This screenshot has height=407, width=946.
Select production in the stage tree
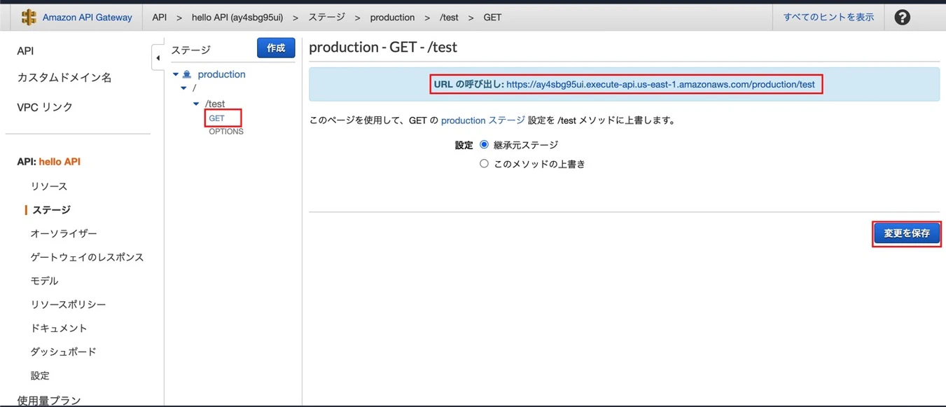coord(221,74)
